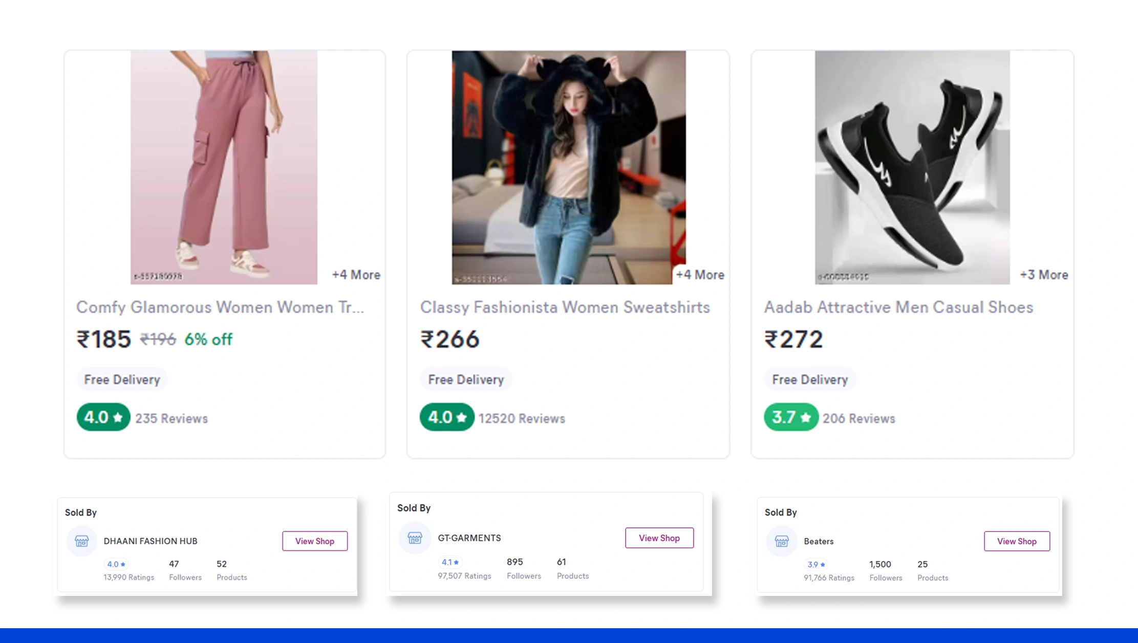1138x643 pixels.
Task: Select the Free Delivery chip on trousers
Action: [x=122, y=379]
